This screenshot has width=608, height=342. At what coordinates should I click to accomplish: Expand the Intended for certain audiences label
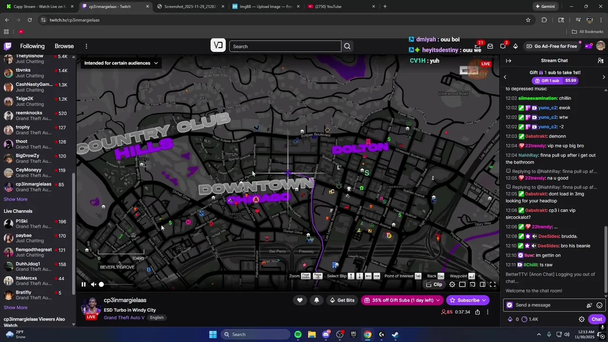click(x=121, y=63)
